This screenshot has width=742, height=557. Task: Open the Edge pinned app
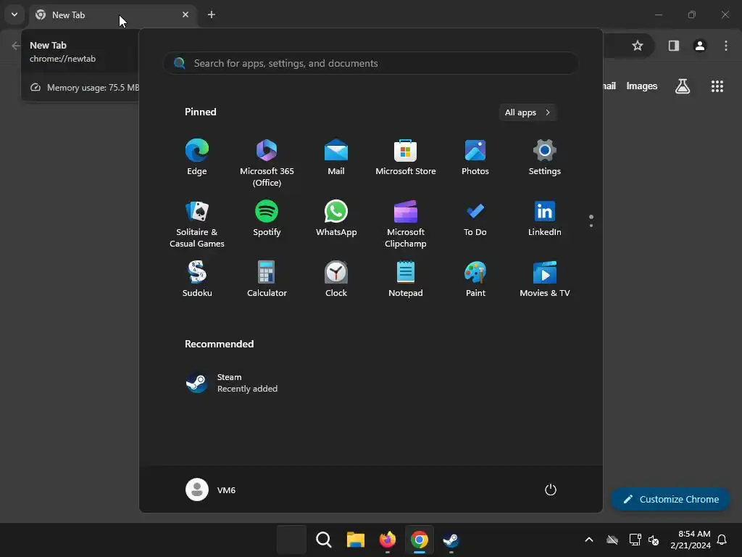pos(197,157)
